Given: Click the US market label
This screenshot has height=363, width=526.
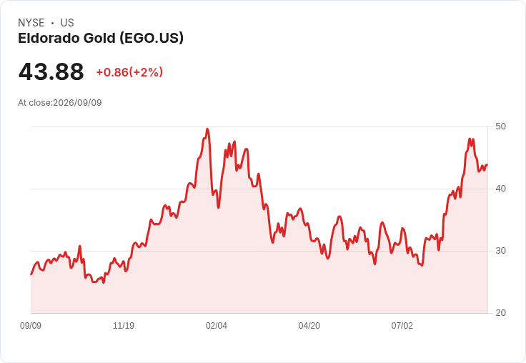Looking at the screenshot, I should [x=67, y=23].
